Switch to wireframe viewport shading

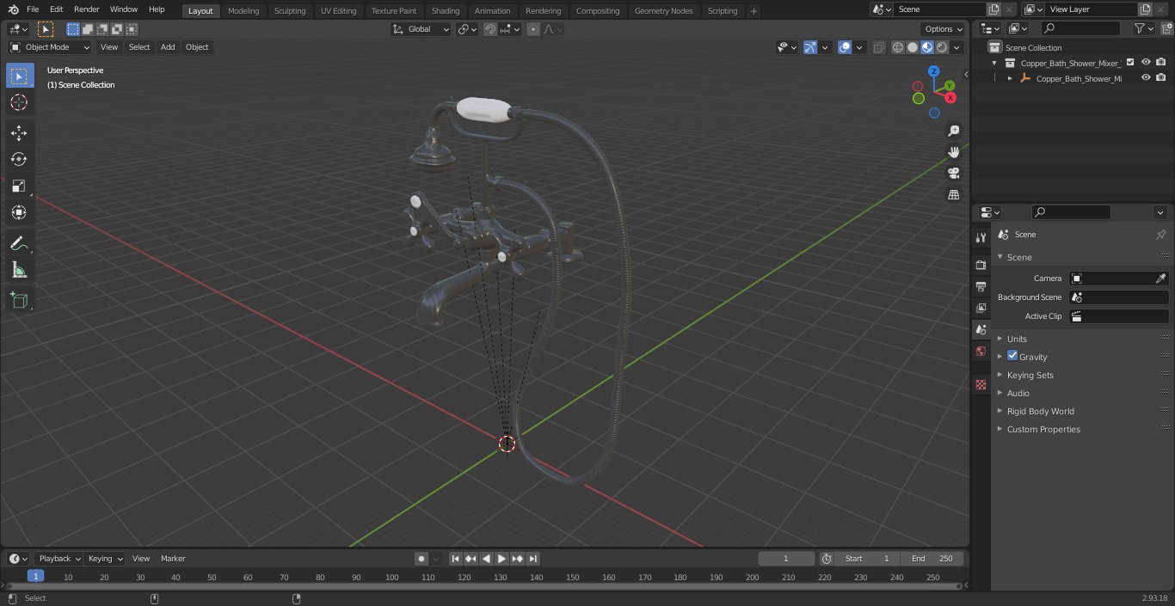(898, 47)
